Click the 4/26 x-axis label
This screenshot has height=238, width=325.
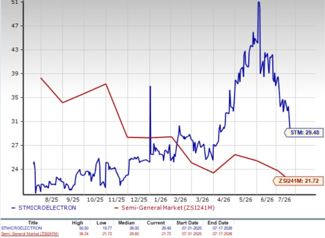224,200
